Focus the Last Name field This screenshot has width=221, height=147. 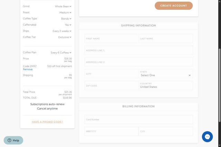click(166, 38)
